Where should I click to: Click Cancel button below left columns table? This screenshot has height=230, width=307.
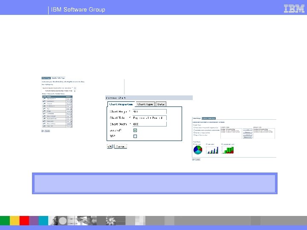47,131
